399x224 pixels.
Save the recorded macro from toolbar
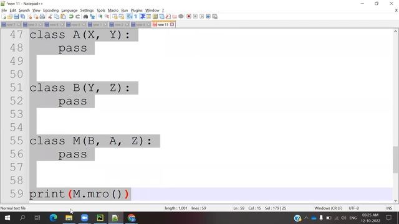(214, 17)
